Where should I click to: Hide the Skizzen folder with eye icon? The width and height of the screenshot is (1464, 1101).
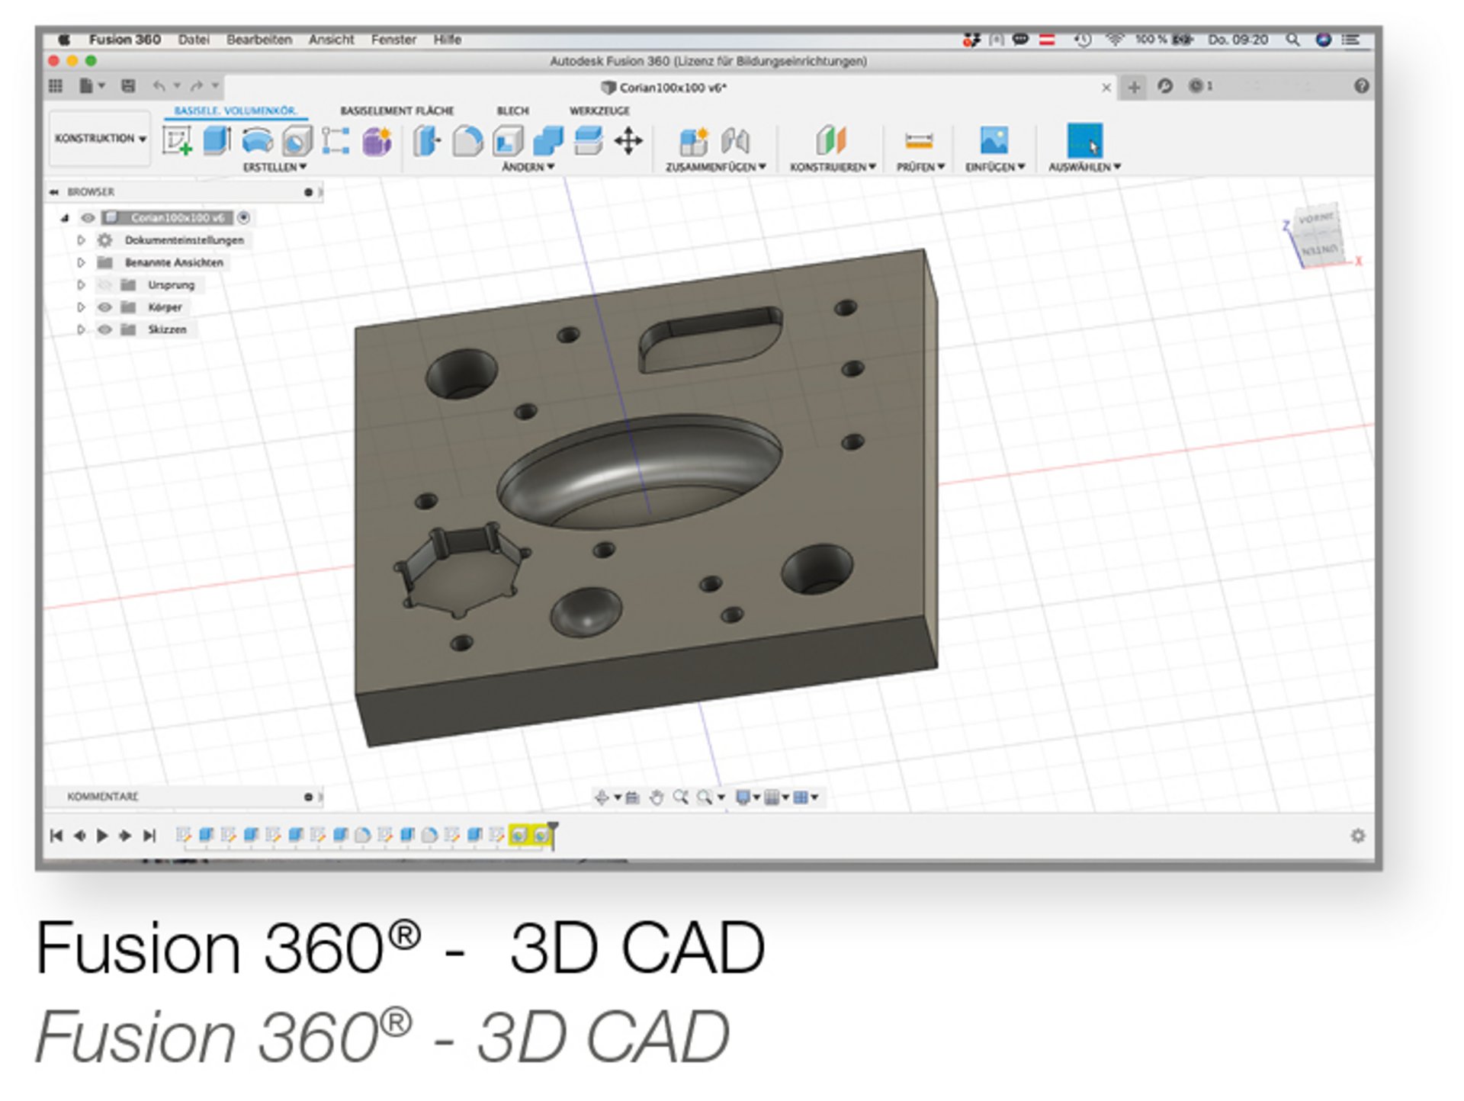pos(105,329)
